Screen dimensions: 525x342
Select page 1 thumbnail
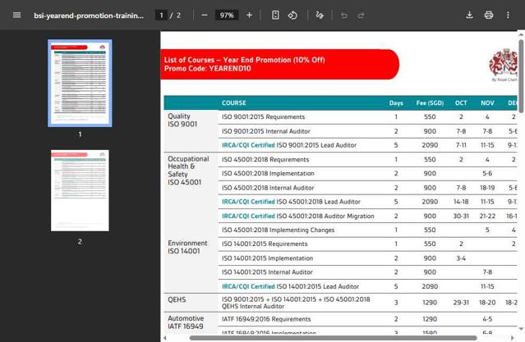pos(80,83)
